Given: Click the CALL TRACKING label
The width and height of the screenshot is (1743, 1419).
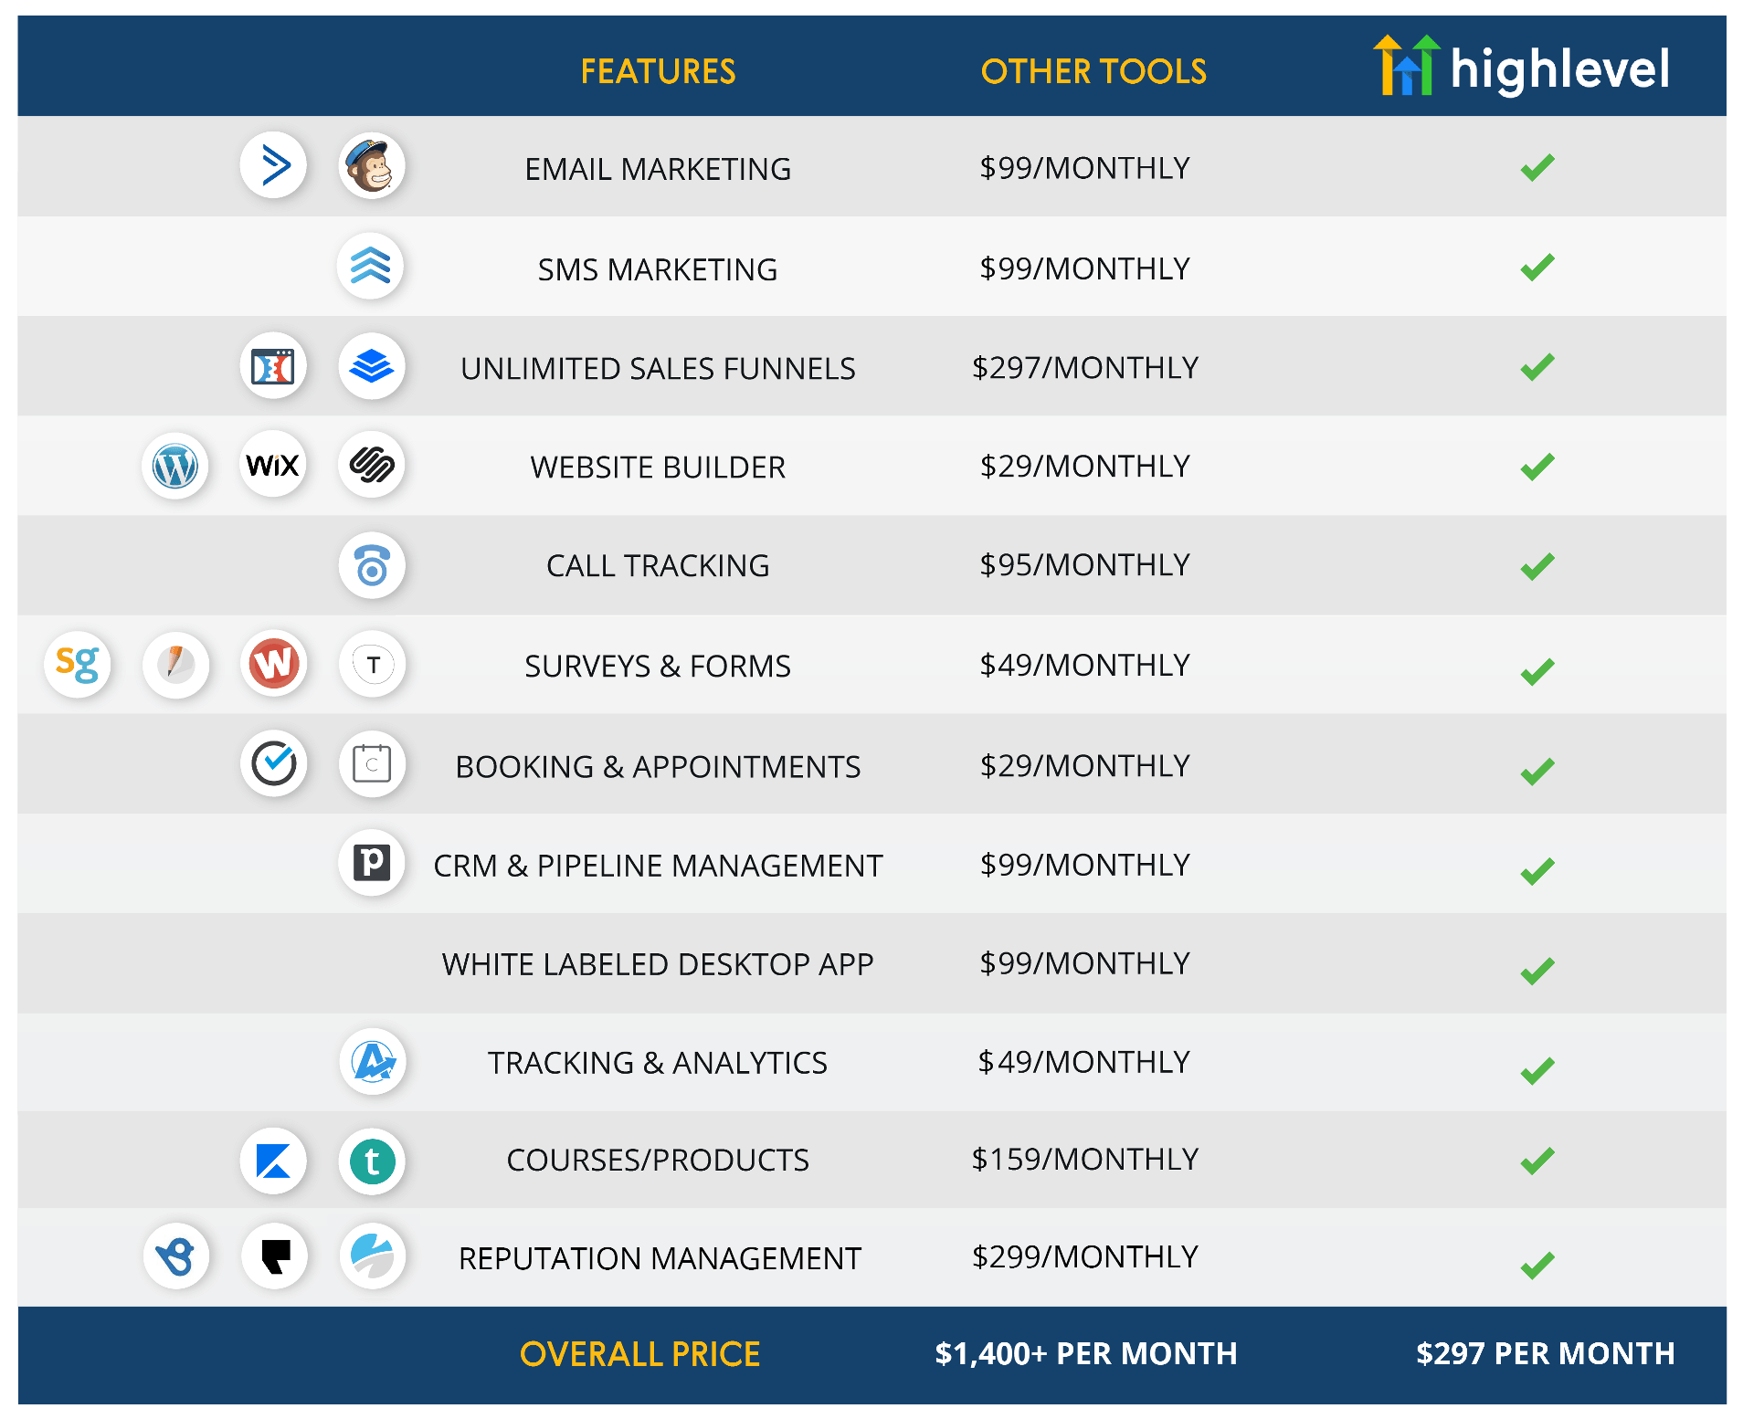Looking at the screenshot, I should [658, 565].
